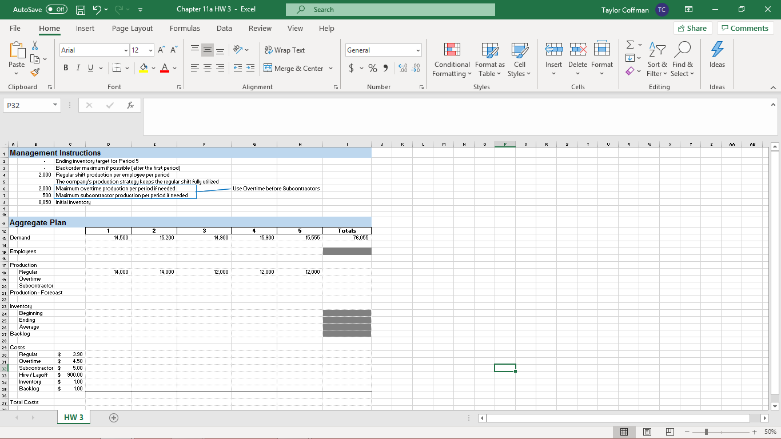The image size is (781, 439).
Task: Open the Data ribbon tab
Action: (x=224, y=29)
